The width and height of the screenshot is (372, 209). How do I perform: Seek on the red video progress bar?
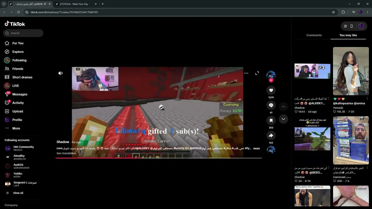coord(159,158)
